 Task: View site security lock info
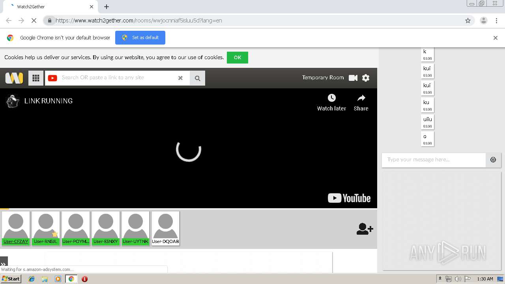pos(49,21)
